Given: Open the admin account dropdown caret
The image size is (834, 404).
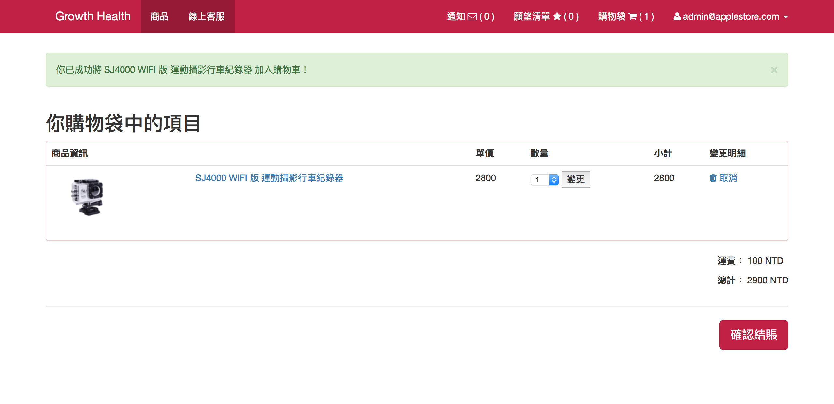Looking at the screenshot, I should [786, 17].
